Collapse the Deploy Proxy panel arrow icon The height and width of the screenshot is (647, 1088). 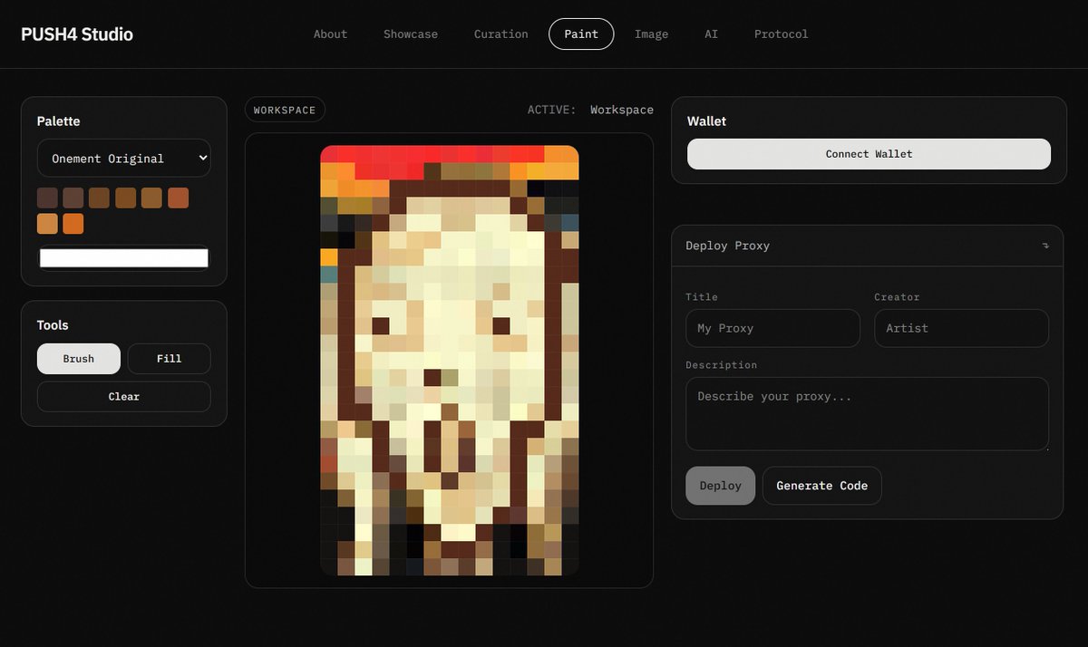[x=1045, y=246]
